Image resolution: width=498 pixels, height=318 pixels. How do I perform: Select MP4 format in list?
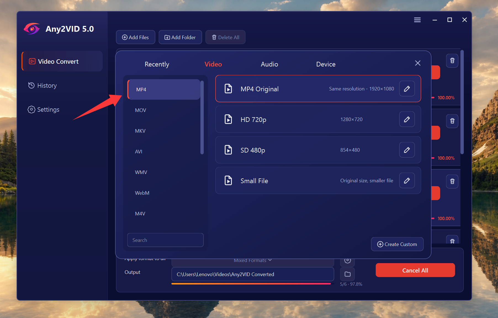(x=164, y=90)
